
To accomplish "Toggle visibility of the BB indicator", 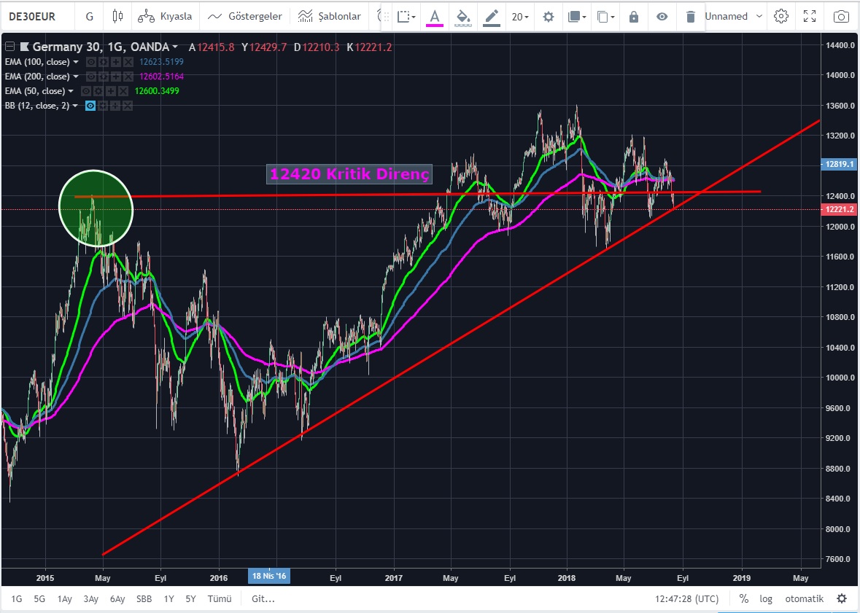I will 90,106.
